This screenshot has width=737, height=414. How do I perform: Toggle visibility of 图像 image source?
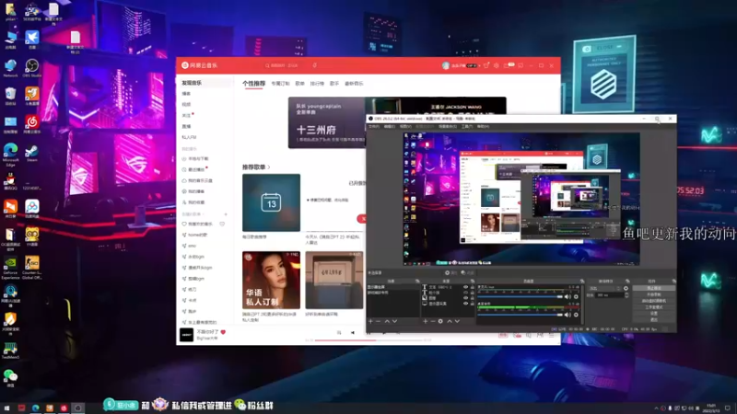point(465,298)
